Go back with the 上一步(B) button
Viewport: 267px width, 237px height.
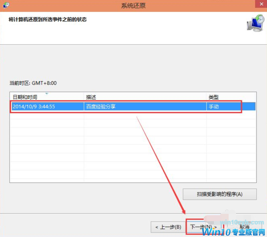(168, 226)
